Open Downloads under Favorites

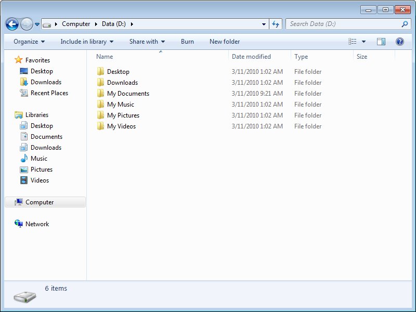click(41, 82)
